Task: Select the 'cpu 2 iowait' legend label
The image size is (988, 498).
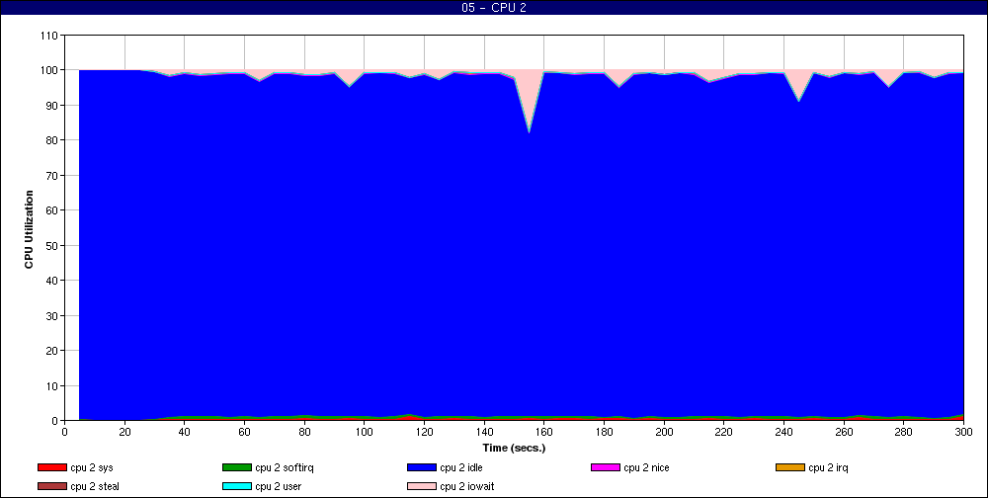Action: click(x=467, y=487)
